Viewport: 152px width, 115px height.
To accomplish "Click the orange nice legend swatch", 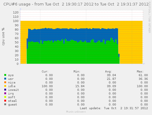I will 5,82.
